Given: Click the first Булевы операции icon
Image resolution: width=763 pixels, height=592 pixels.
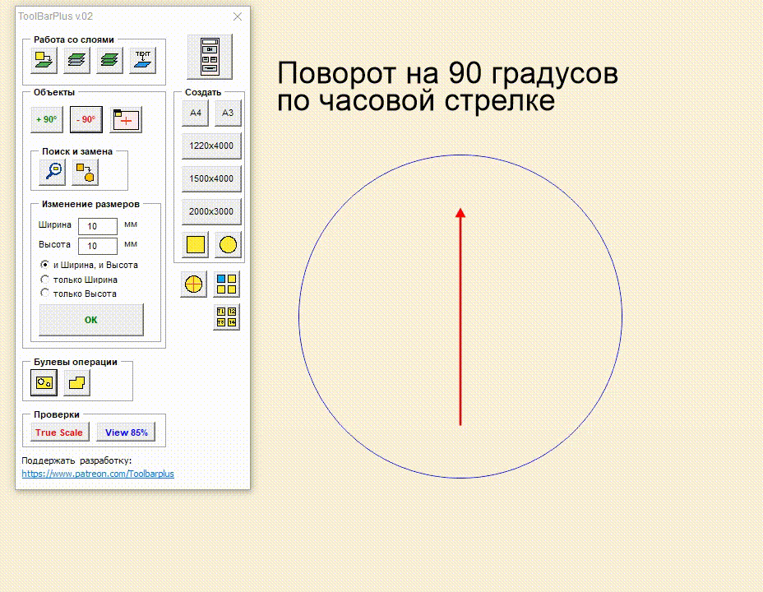Looking at the screenshot, I should [x=42, y=382].
